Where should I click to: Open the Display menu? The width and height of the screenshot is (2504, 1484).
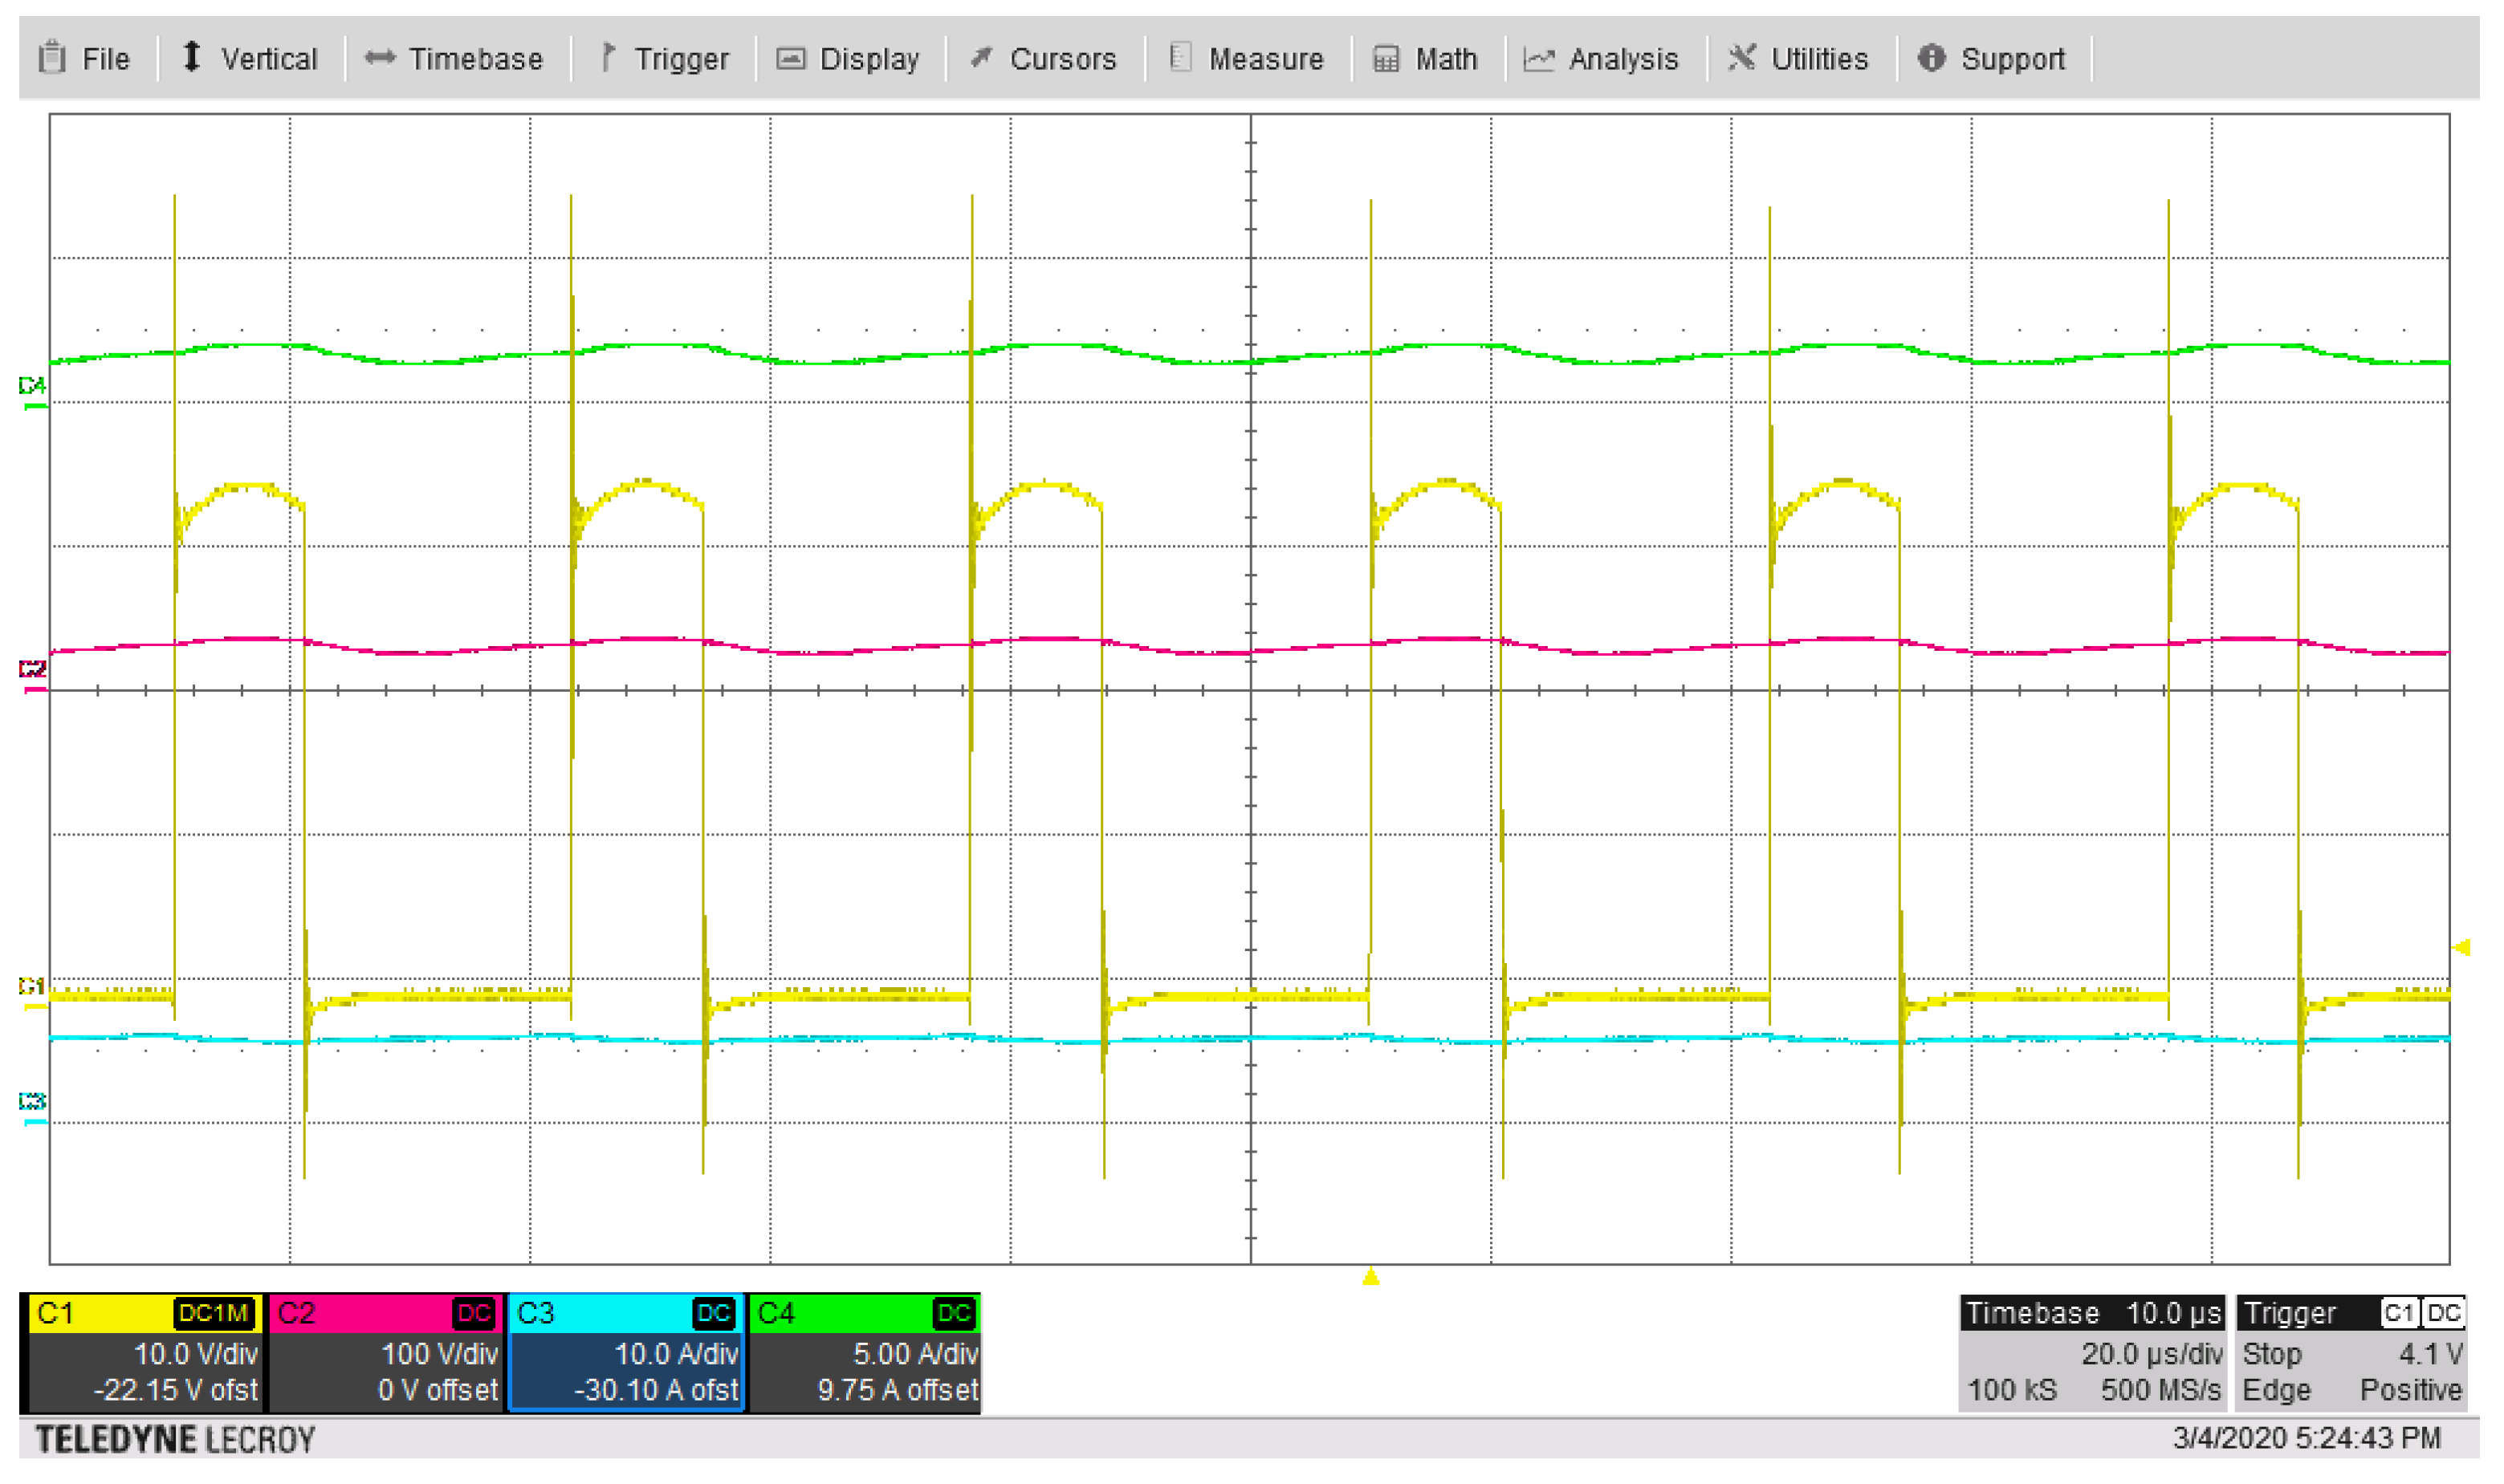[x=849, y=59]
